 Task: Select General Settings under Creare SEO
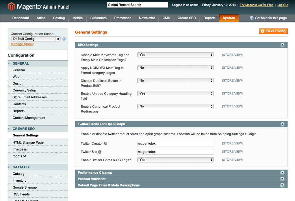point(26,135)
